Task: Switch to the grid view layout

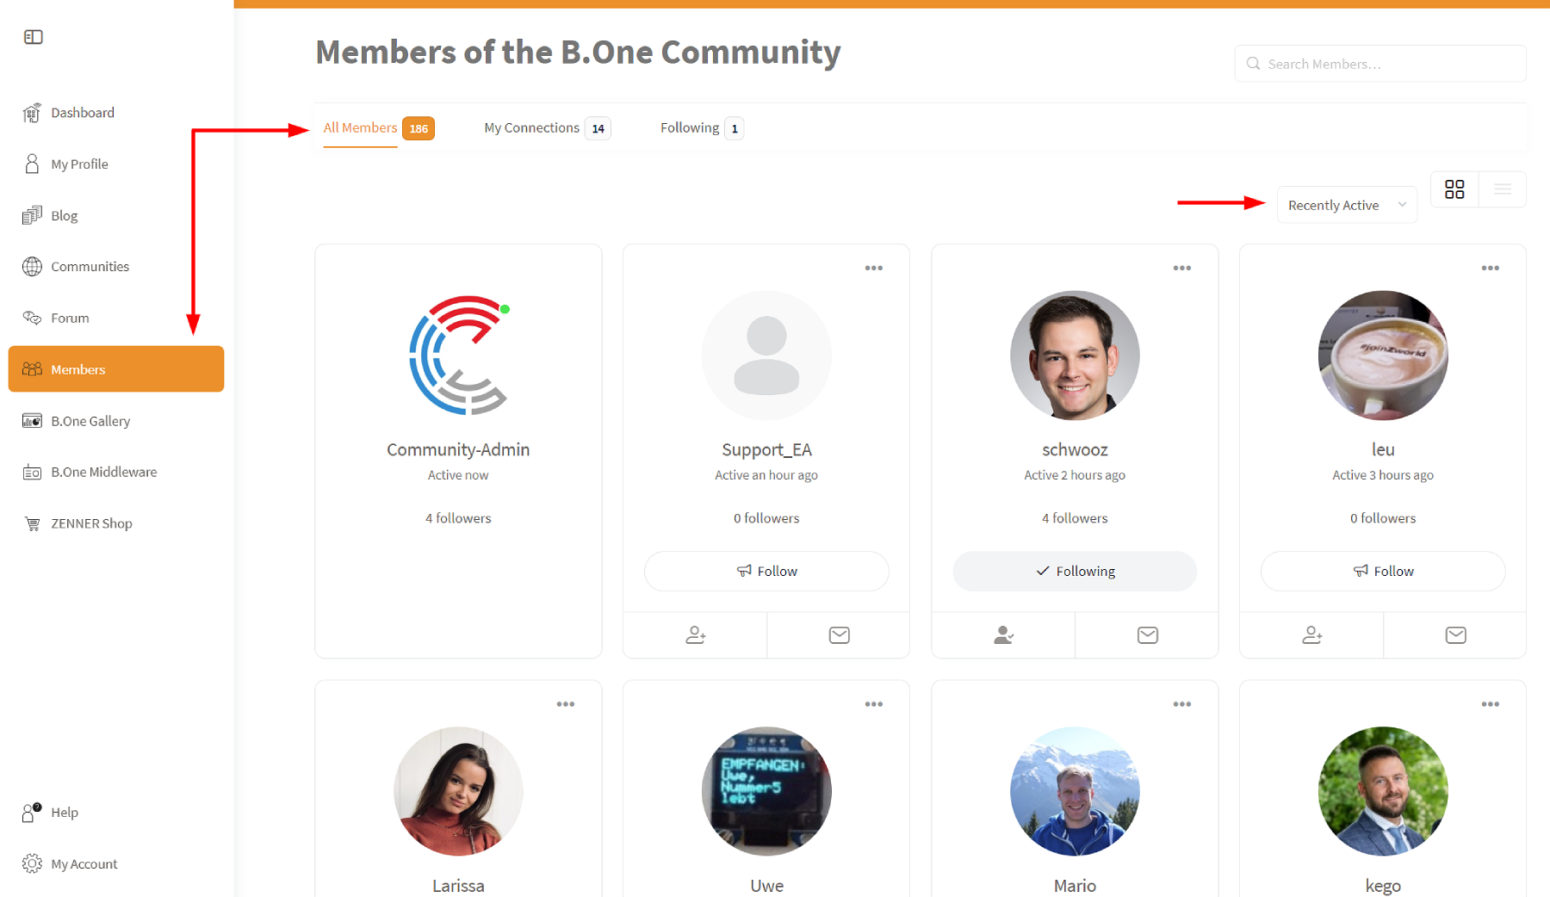Action: pyautogui.click(x=1454, y=189)
